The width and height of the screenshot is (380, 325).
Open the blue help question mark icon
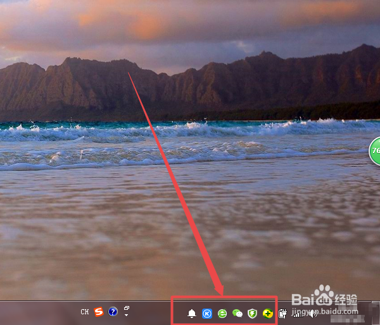click(x=113, y=312)
